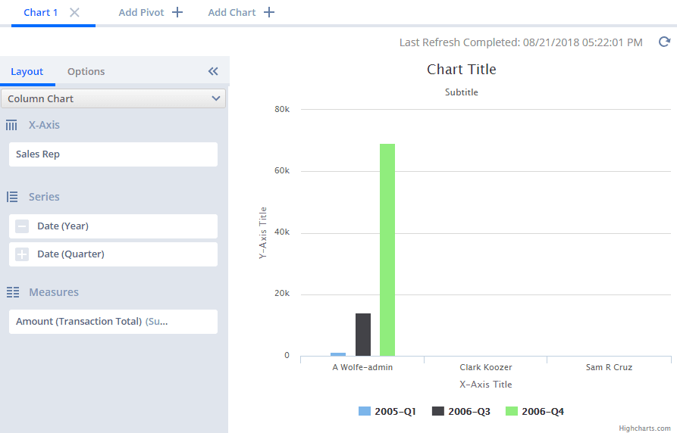Open the Column Chart type dropdown
The width and height of the screenshot is (677, 433).
pyautogui.click(x=114, y=99)
